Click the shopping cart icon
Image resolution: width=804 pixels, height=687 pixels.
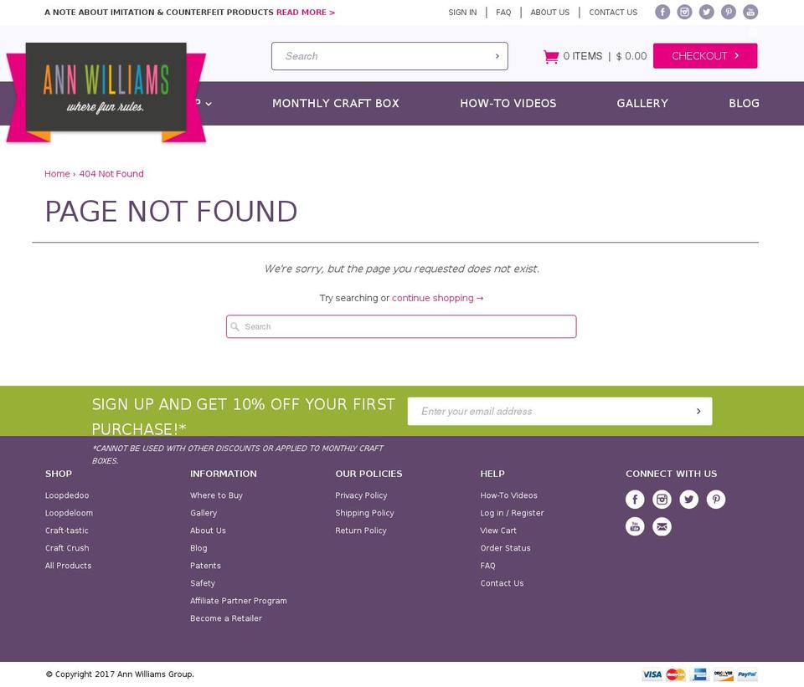tap(551, 56)
